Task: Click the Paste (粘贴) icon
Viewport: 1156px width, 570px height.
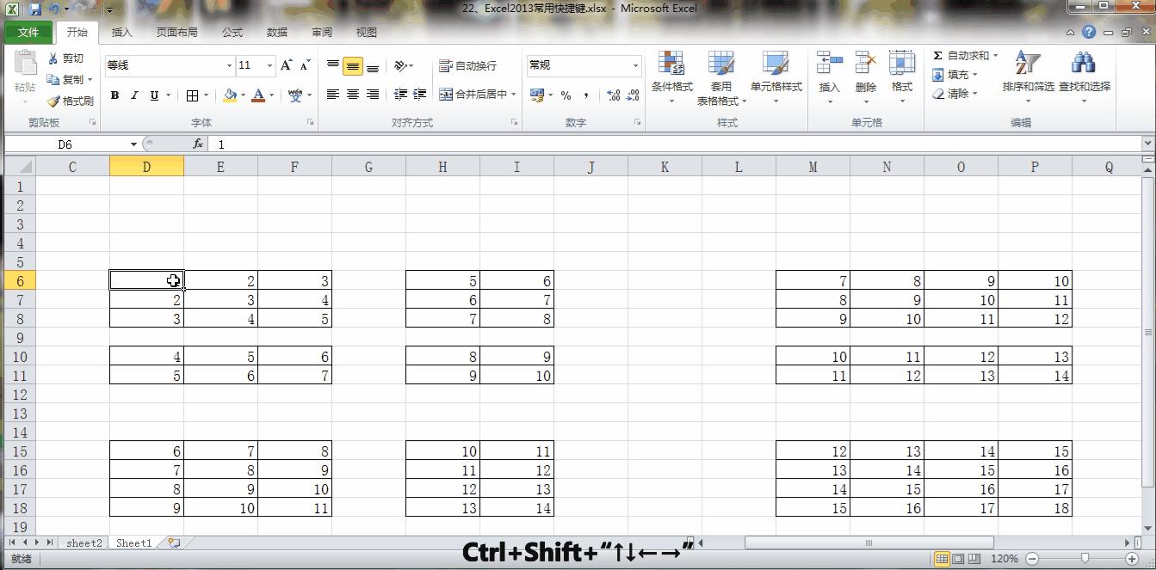Action: (25, 64)
